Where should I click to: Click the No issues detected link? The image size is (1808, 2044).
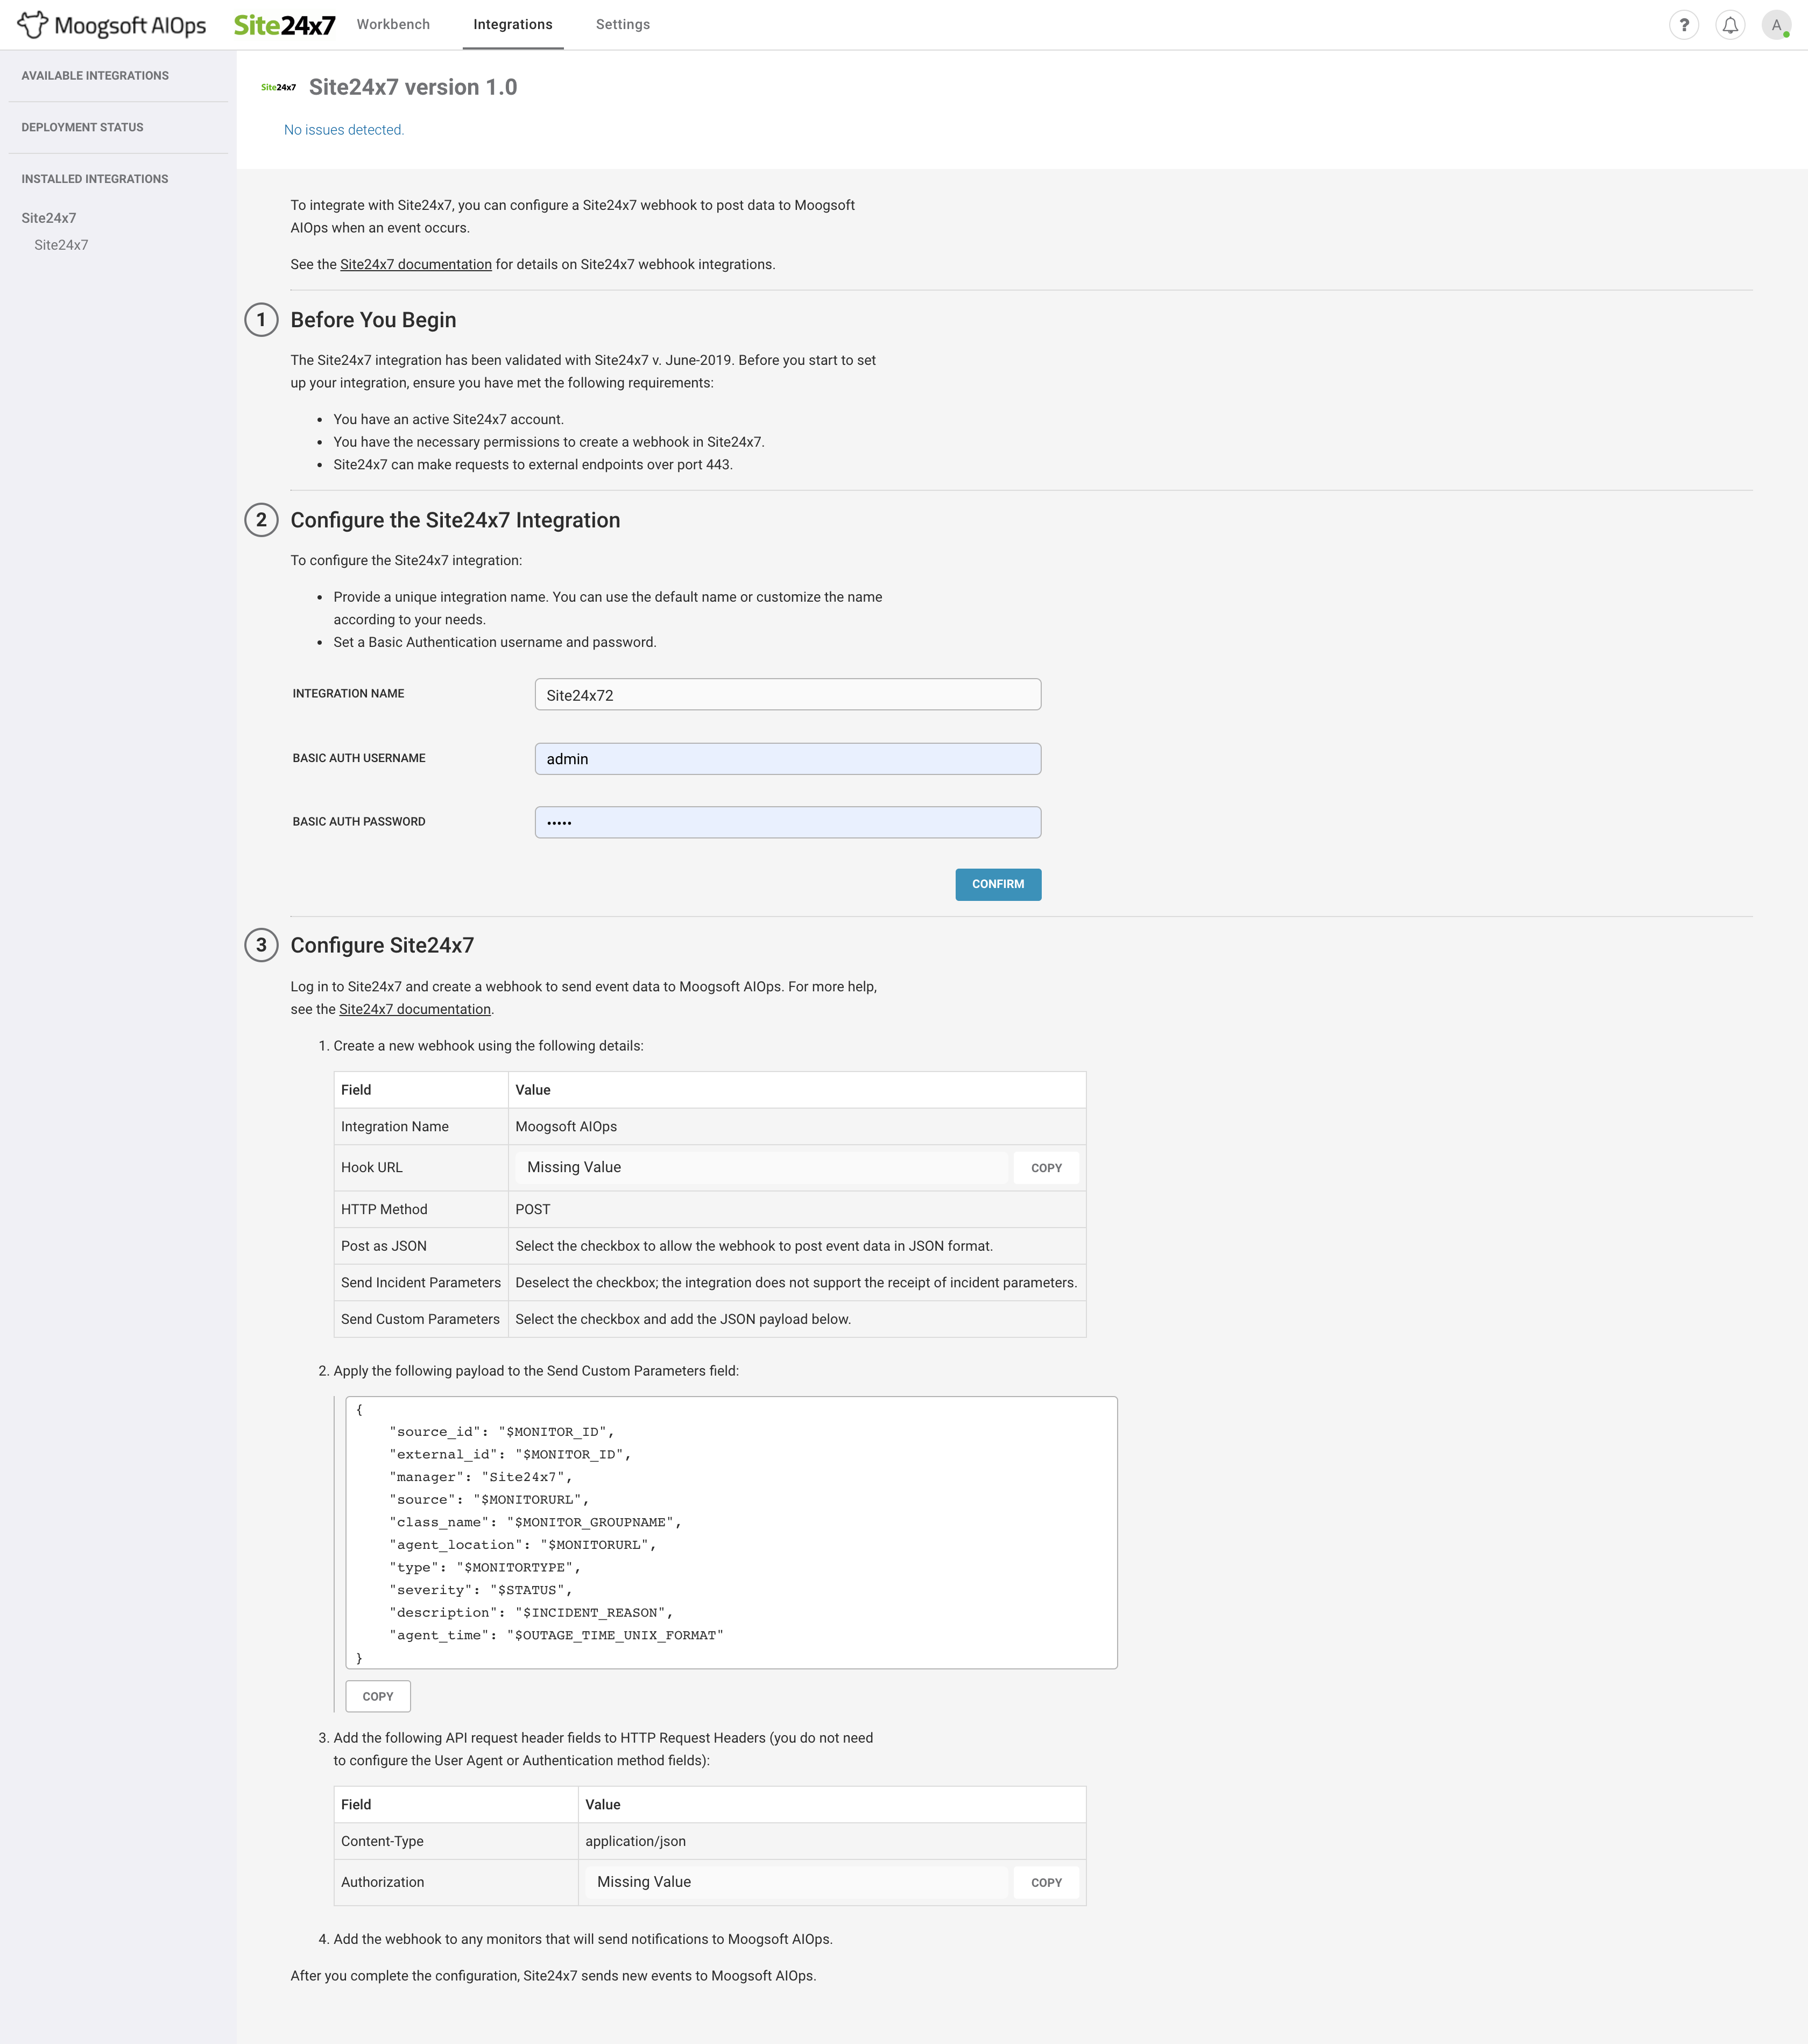(x=344, y=129)
